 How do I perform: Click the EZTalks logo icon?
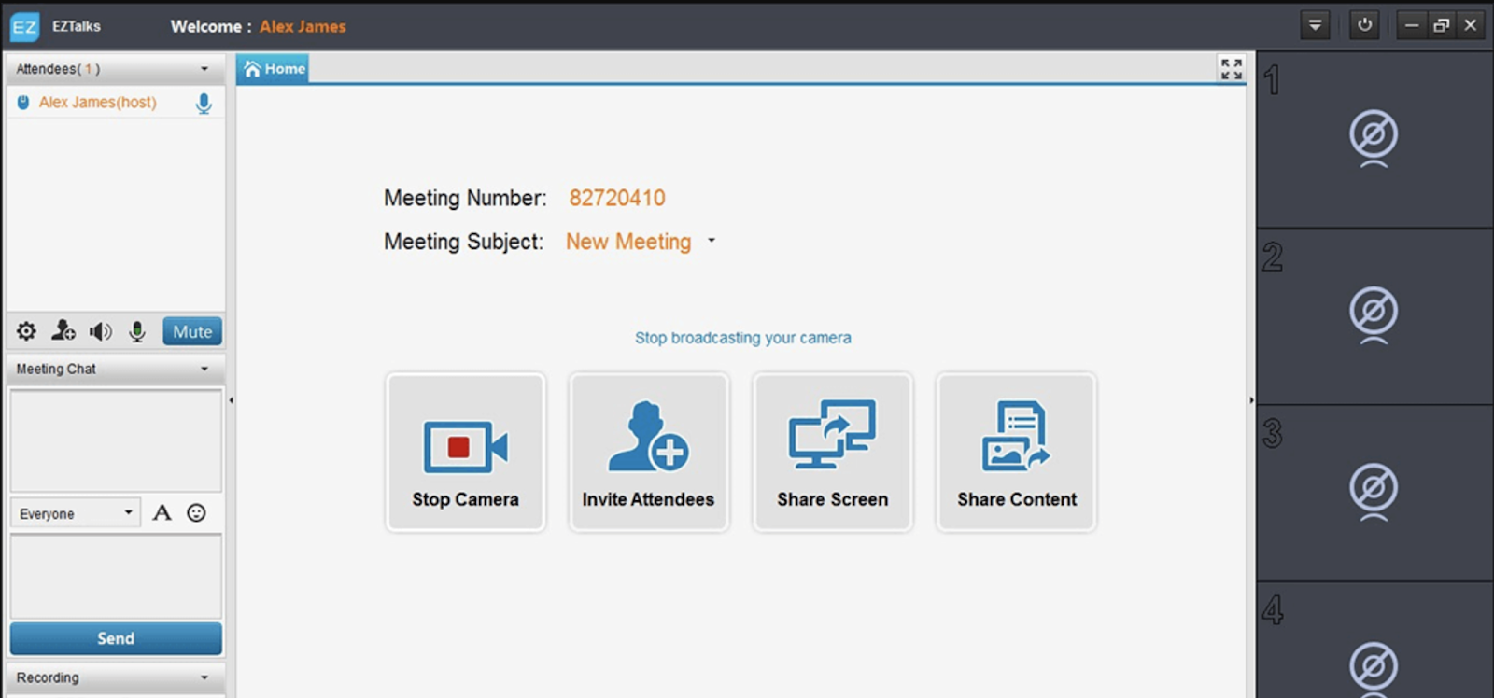24,27
